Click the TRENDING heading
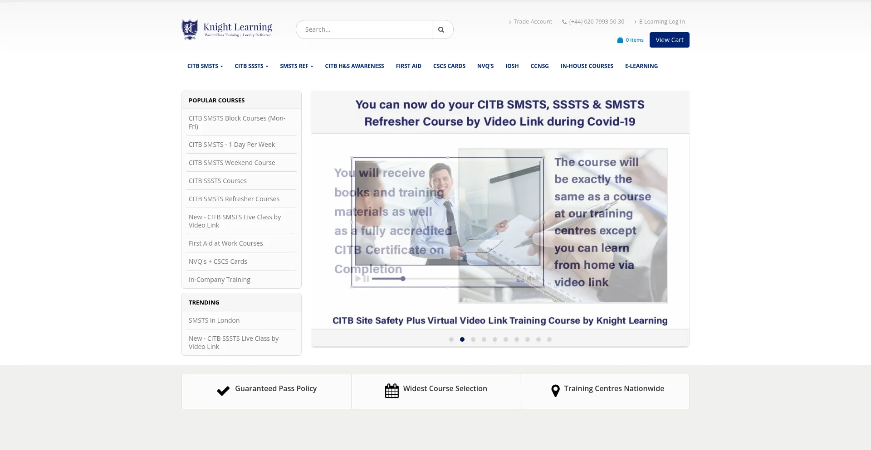The height and width of the screenshot is (450, 871). tap(204, 303)
